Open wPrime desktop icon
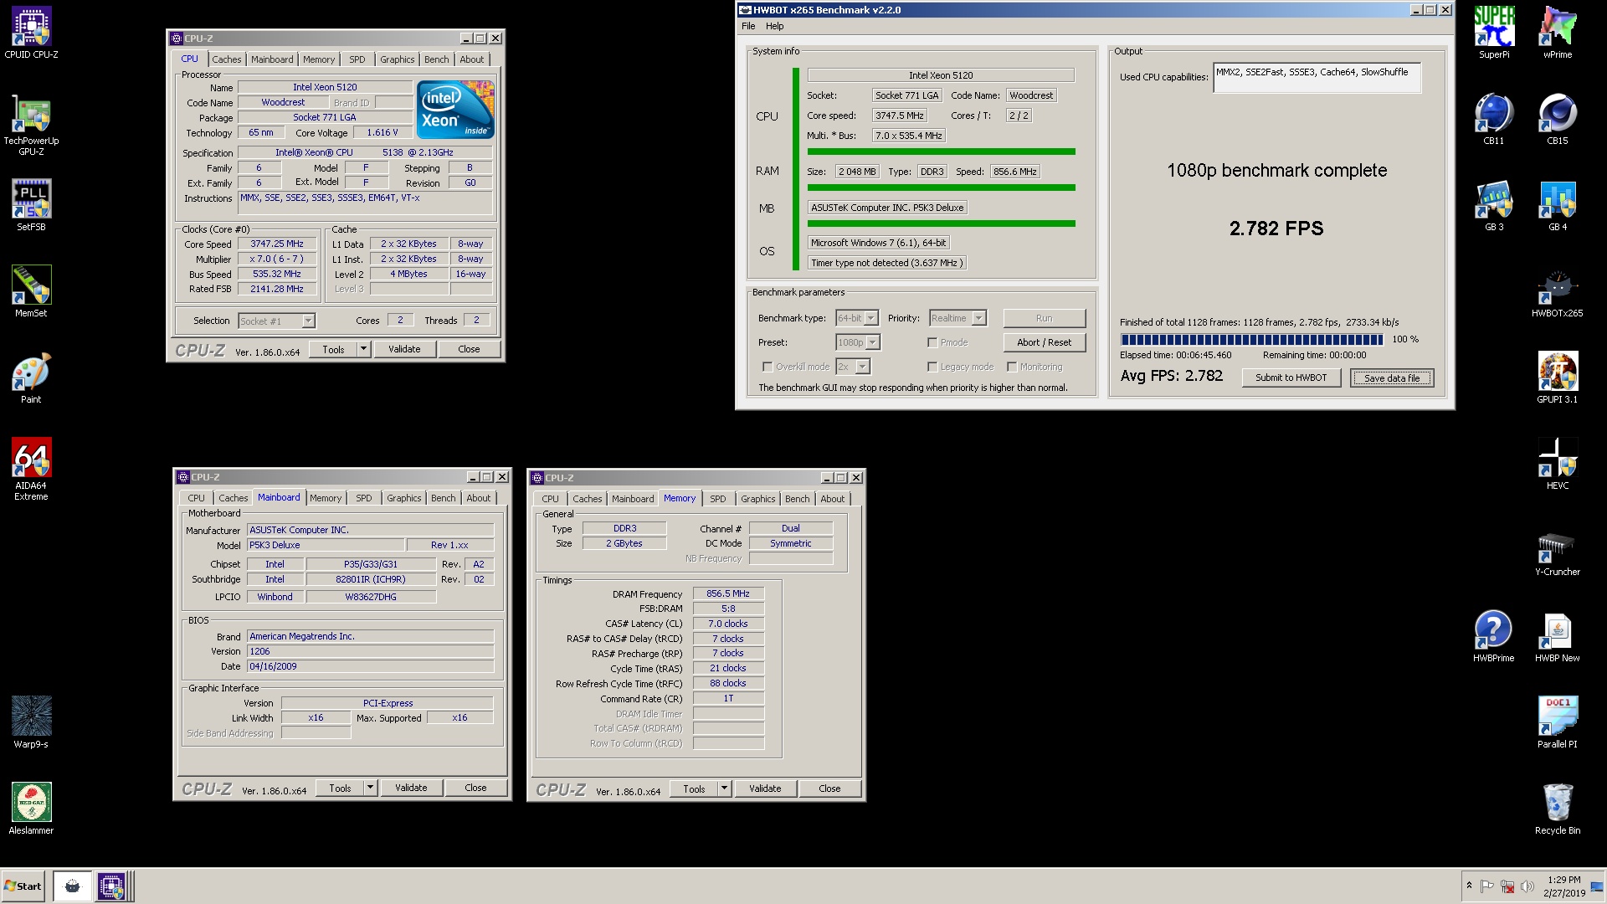1607x904 pixels. pos(1558,33)
